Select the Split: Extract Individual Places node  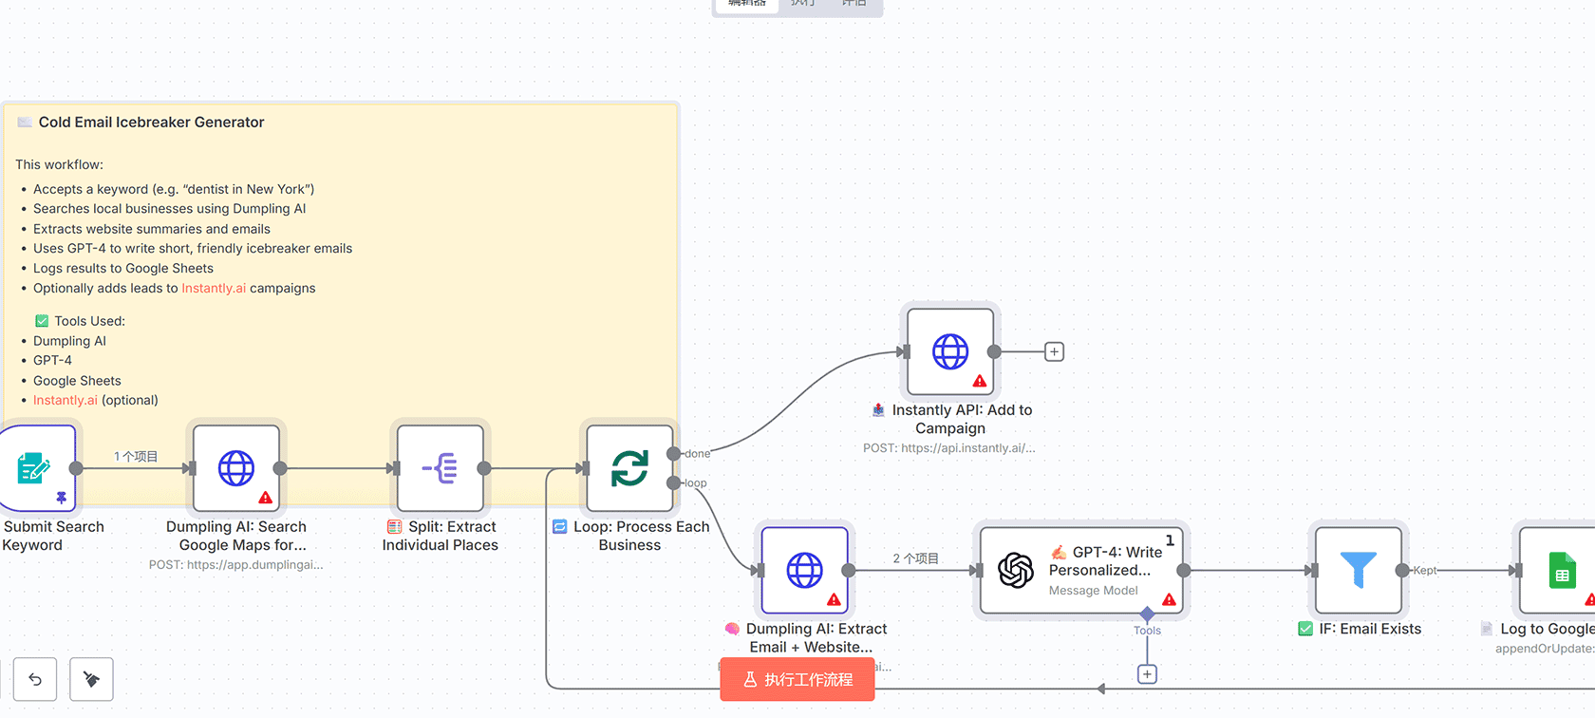click(x=441, y=467)
